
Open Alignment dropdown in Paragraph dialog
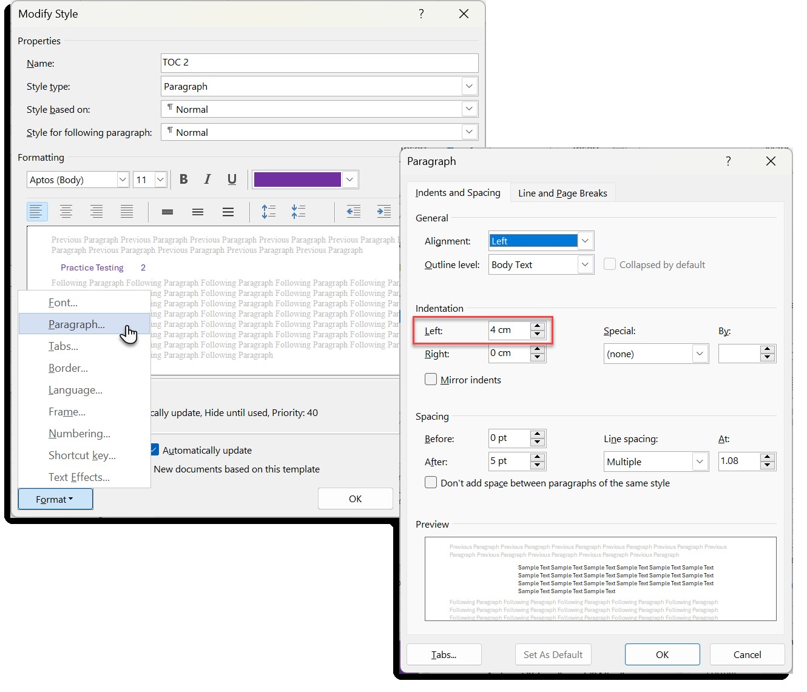point(585,241)
